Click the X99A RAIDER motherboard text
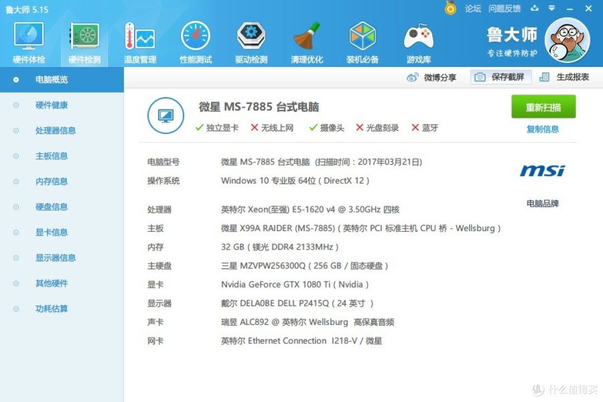 point(361,228)
